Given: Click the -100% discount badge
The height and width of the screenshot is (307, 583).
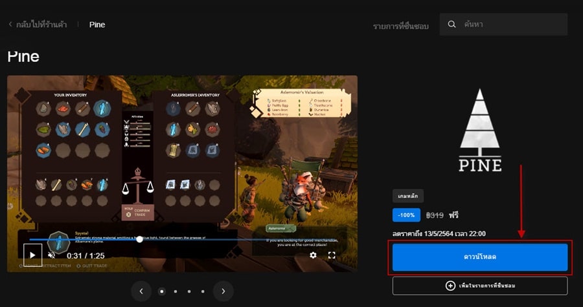Looking at the screenshot, I should pyautogui.click(x=406, y=215).
